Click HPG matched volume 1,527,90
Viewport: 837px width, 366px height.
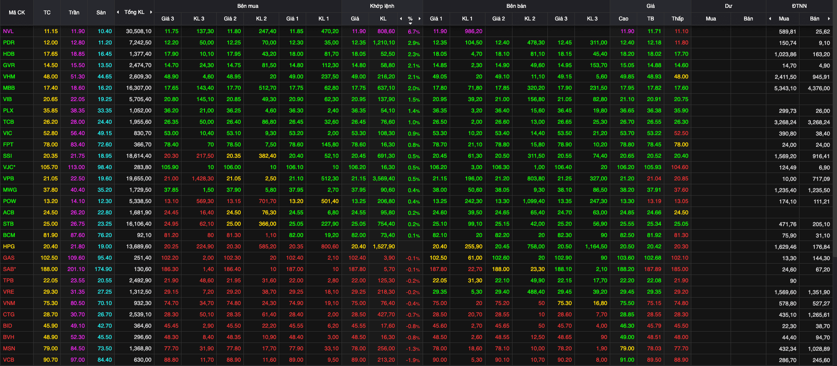point(384,247)
